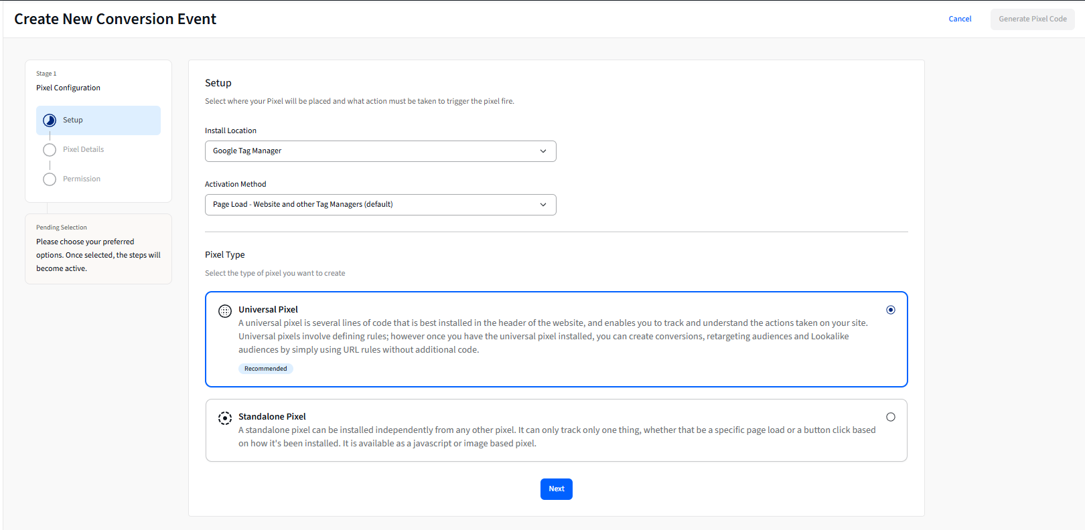1085x530 pixels.
Task: Click the Activation Method chevron arrow
Action: click(543, 205)
